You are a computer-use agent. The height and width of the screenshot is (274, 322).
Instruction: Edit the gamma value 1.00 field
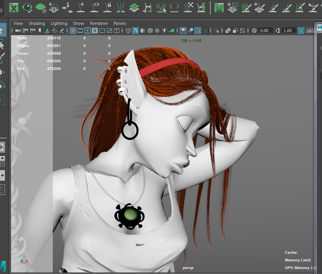click(289, 31)
